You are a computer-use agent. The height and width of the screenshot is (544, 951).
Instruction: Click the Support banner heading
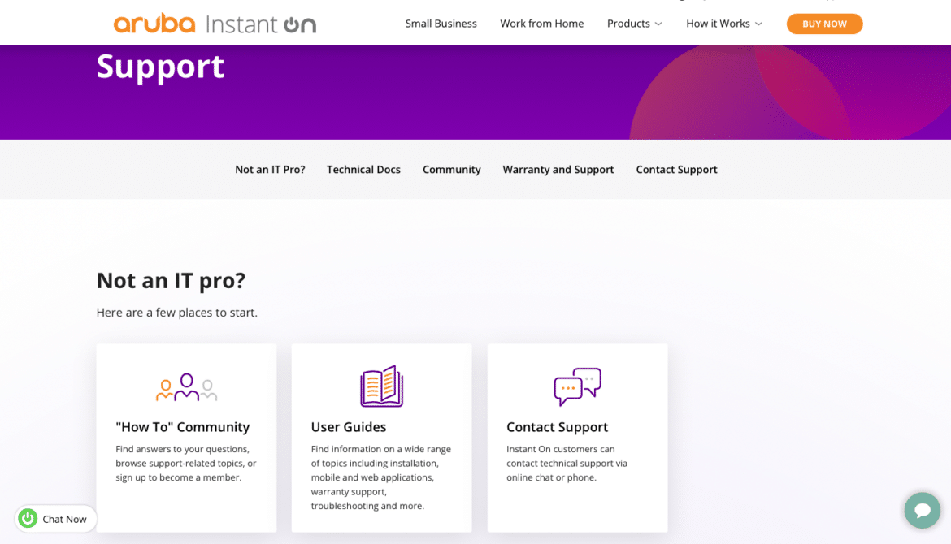click(x=160, y=66)
